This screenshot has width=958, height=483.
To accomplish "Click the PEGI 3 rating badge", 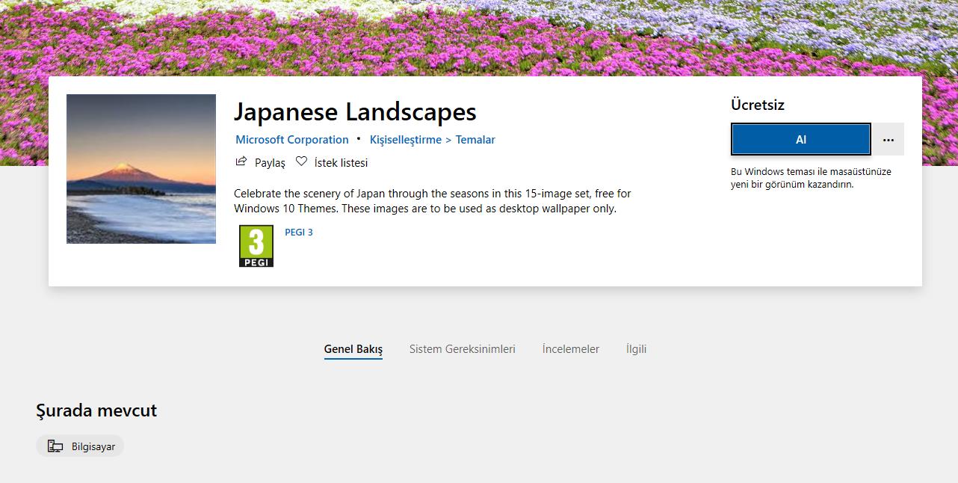I will coord(256,246).
